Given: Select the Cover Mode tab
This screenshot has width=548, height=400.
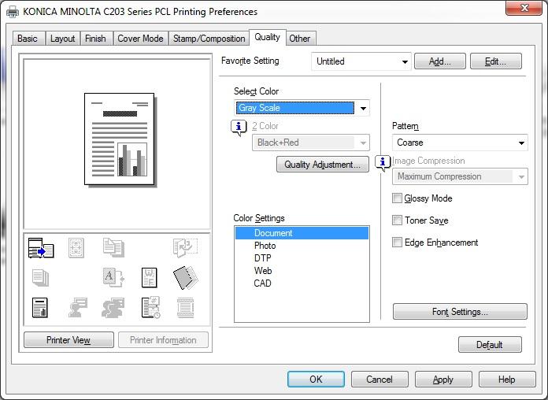Looking at the screenshot, I should [140, 39].
